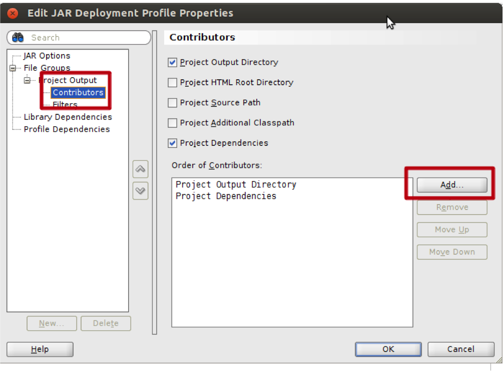Enable Project HTML Root Directory checkbox
The height and width of the screenshot is (371, 503).
pyautogui.click(x=172, y=83)
